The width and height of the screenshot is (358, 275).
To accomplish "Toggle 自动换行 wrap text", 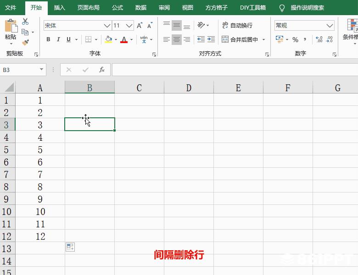I will tap(237, 25).
